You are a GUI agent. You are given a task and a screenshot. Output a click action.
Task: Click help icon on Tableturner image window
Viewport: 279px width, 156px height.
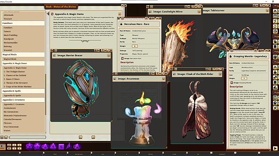tap(261, 6)
